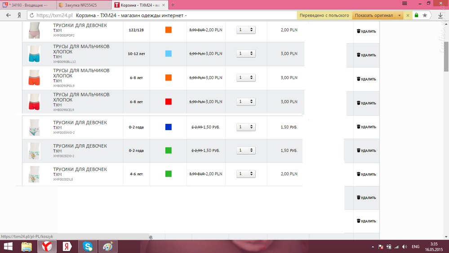Open product XMB0090BLL12 title link
Viewport: 449px width, 253px height.
pos(81,49)
